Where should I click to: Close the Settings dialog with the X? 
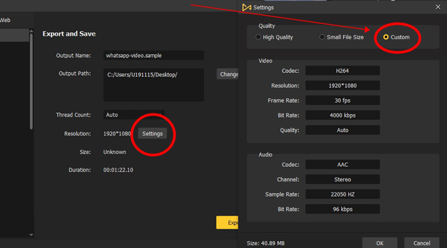(438, 7)
